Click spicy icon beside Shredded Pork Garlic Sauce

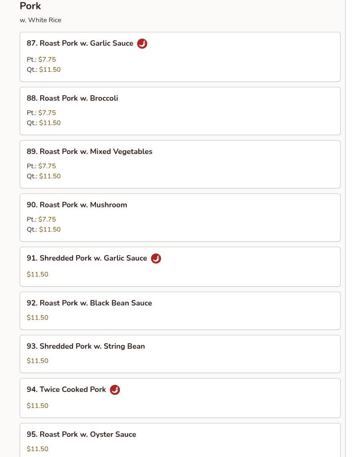tap(156, 259)
